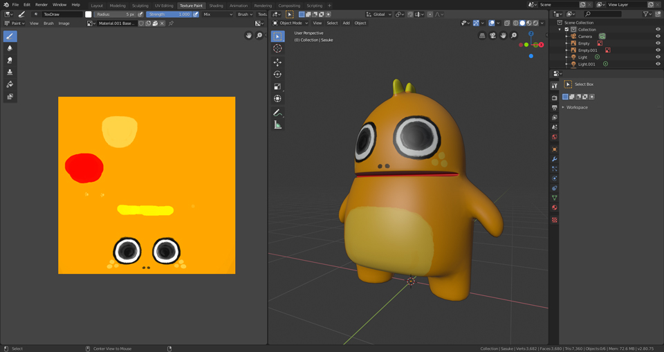Image resolution: width=664 pixels, height=352 pixels.
Task: Open the Object Mode dropdown
Action: click(292, 23)
